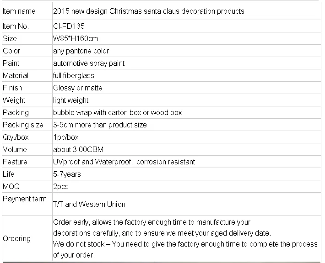Screen dimensions: 325x263
Task: Select the '5-7years' life value
Action: point(67,174)
